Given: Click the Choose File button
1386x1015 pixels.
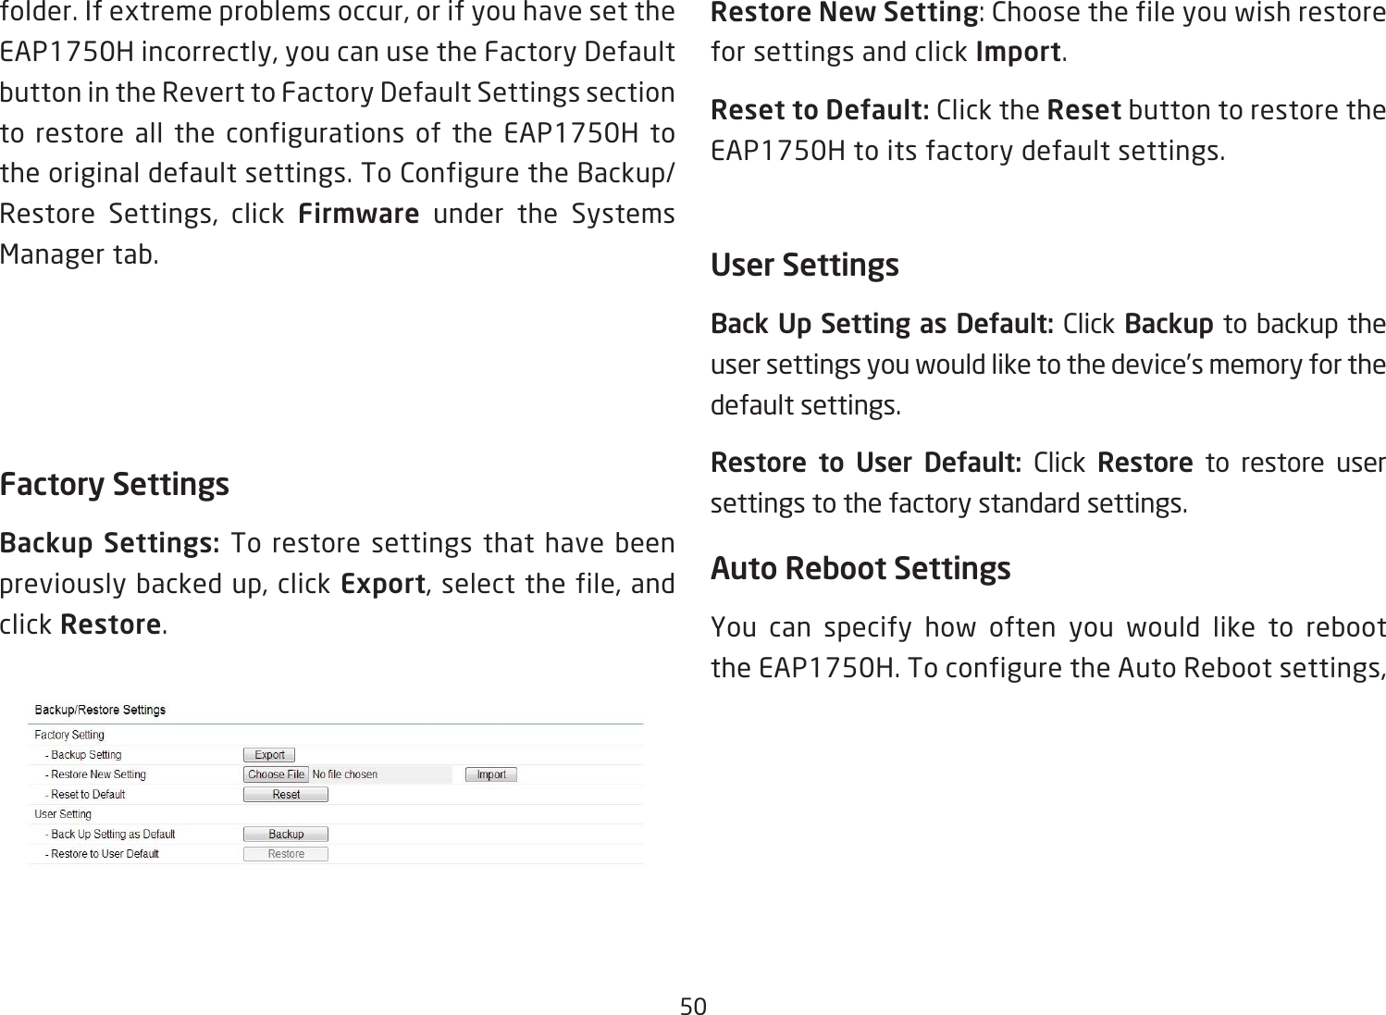Looking at the screenshot, I should (x=276, y=774).
